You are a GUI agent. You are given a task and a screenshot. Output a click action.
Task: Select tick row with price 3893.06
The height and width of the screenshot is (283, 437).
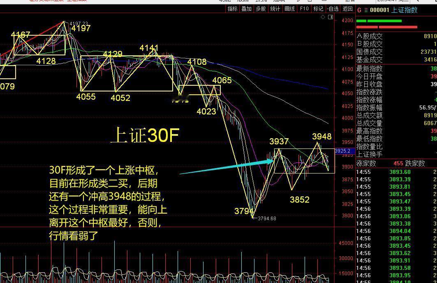coord(396,216)
